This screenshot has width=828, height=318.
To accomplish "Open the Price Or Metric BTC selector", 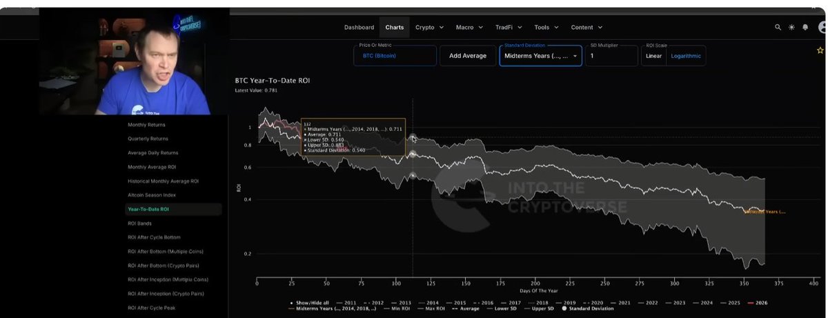I will tap(395, 56).
